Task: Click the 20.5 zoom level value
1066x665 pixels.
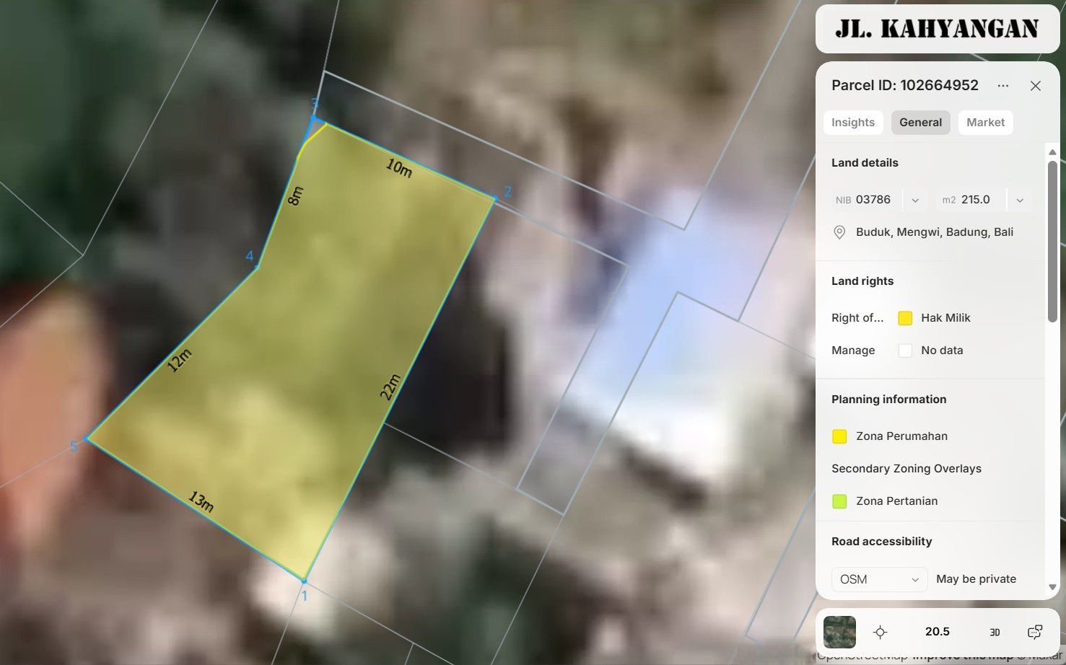Action: point(937,632)
